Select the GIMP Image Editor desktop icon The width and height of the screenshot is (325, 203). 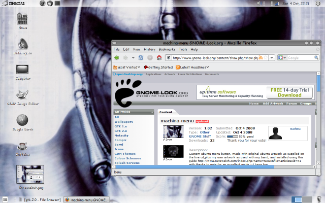(22, 97)
